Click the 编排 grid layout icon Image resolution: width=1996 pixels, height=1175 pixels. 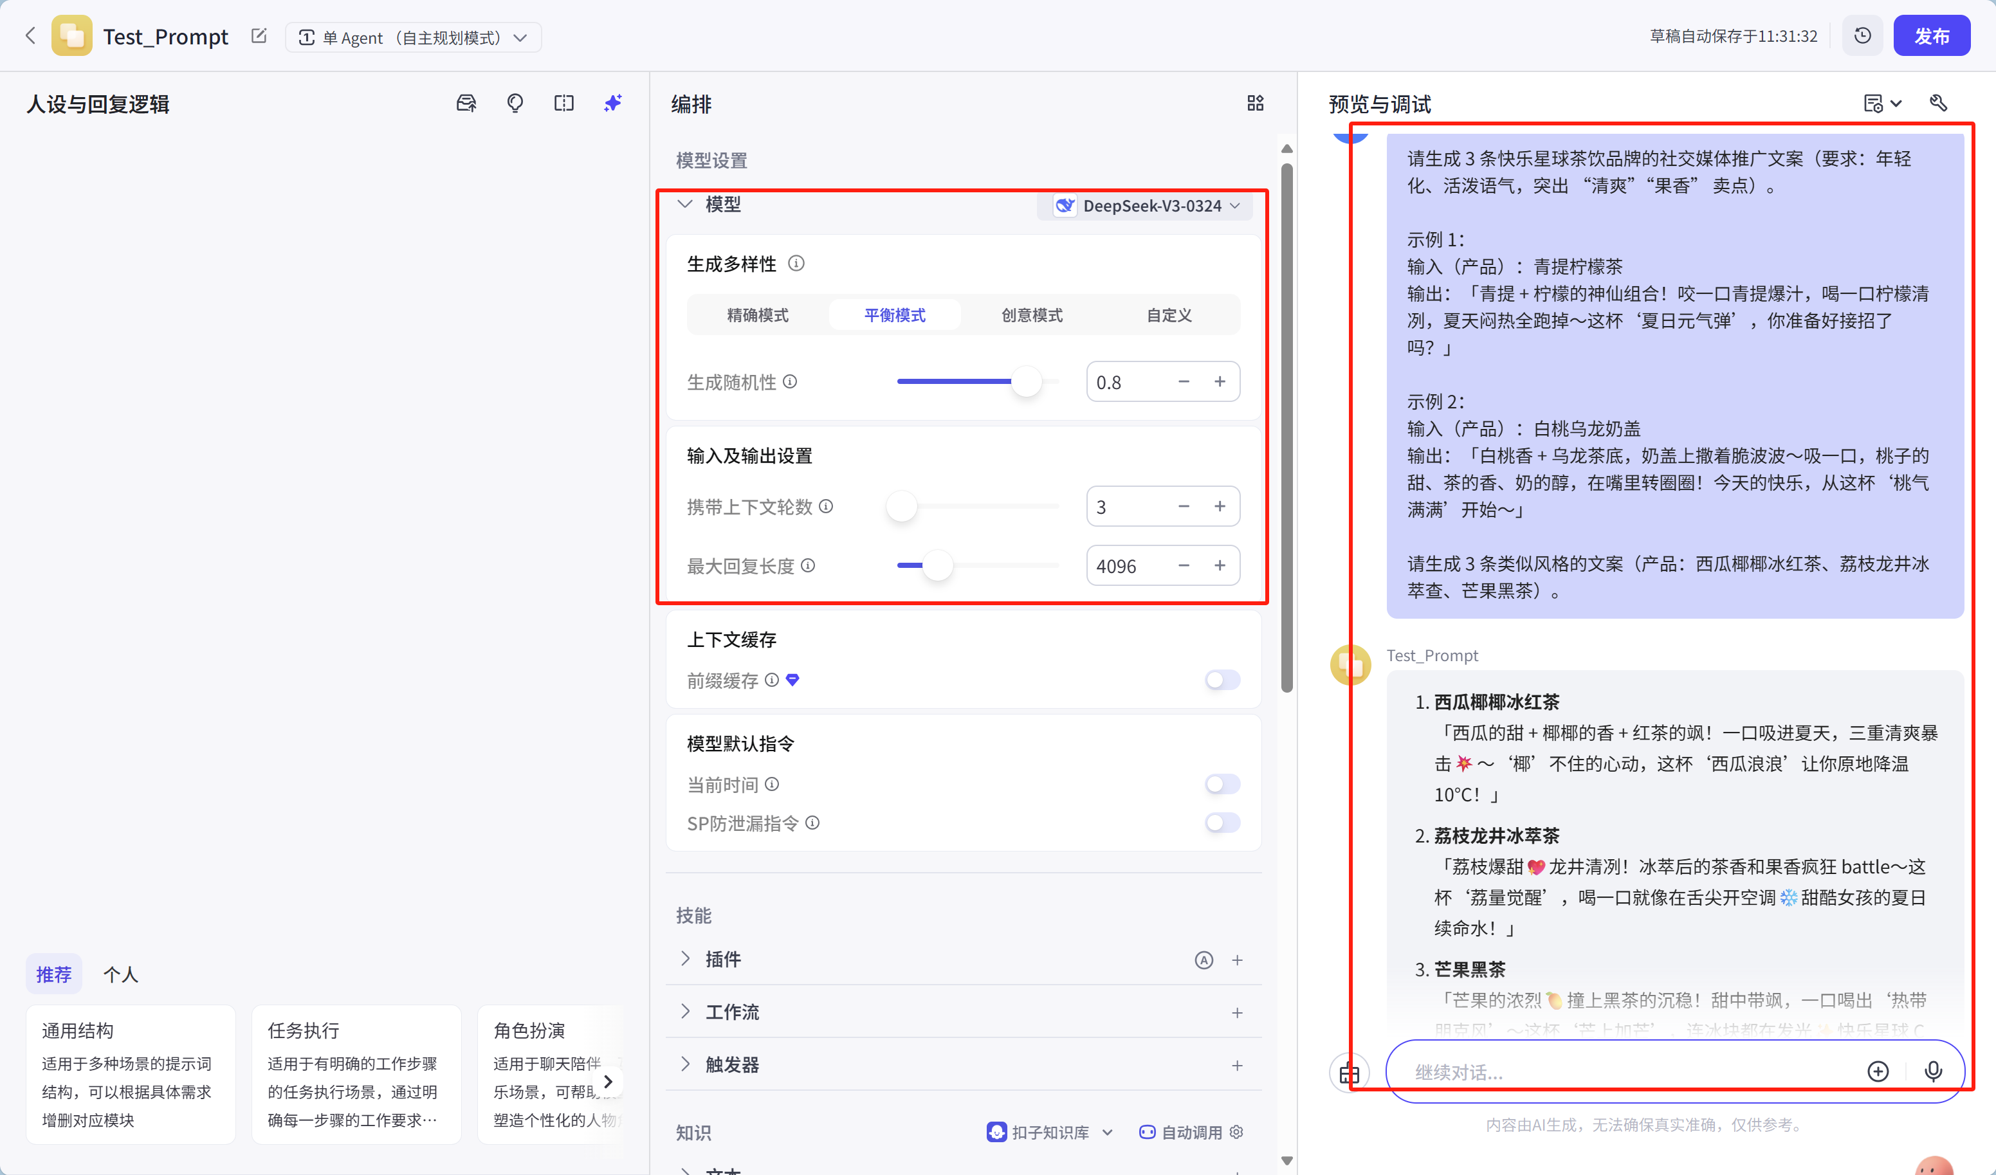point(1256,103)
